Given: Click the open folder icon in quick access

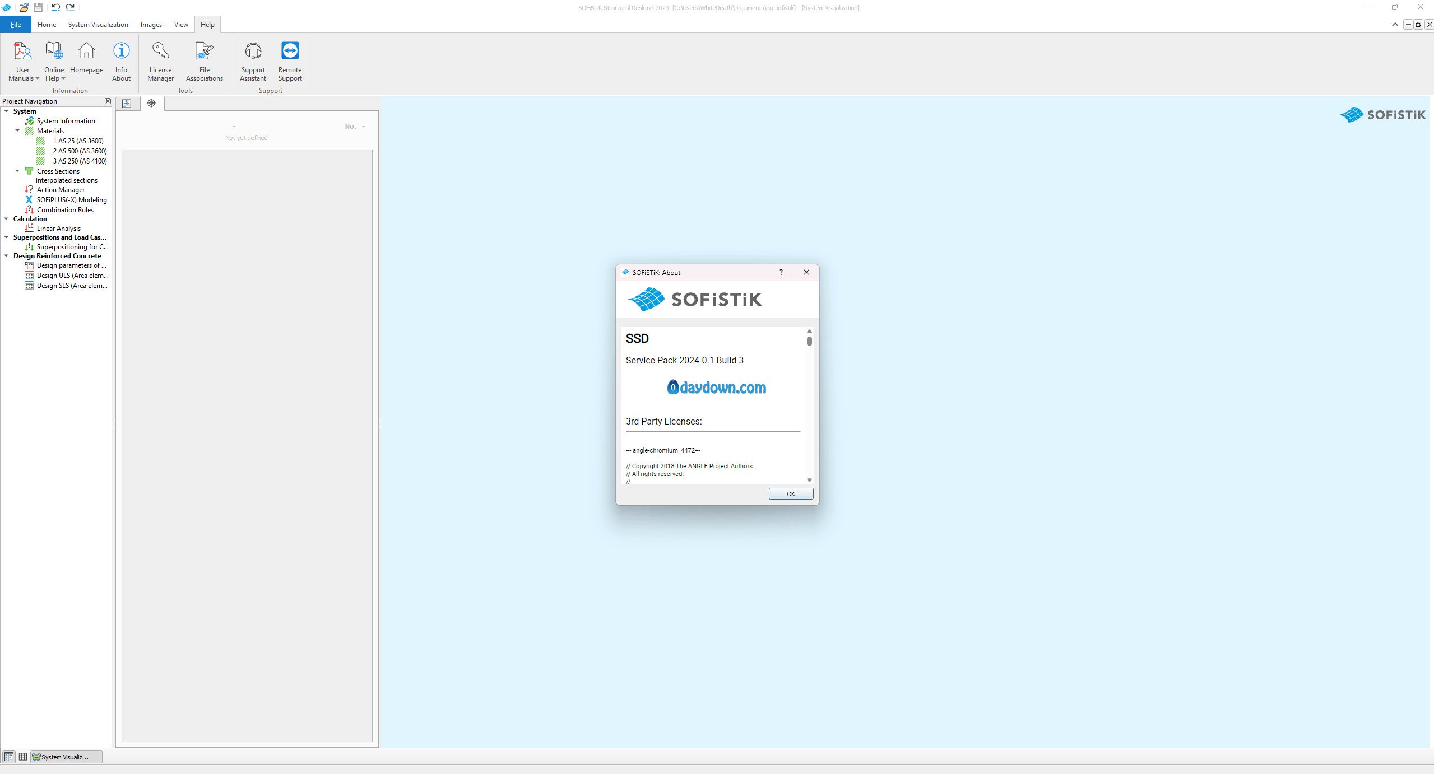Looking at the screenshot, I should coord(24,7).
